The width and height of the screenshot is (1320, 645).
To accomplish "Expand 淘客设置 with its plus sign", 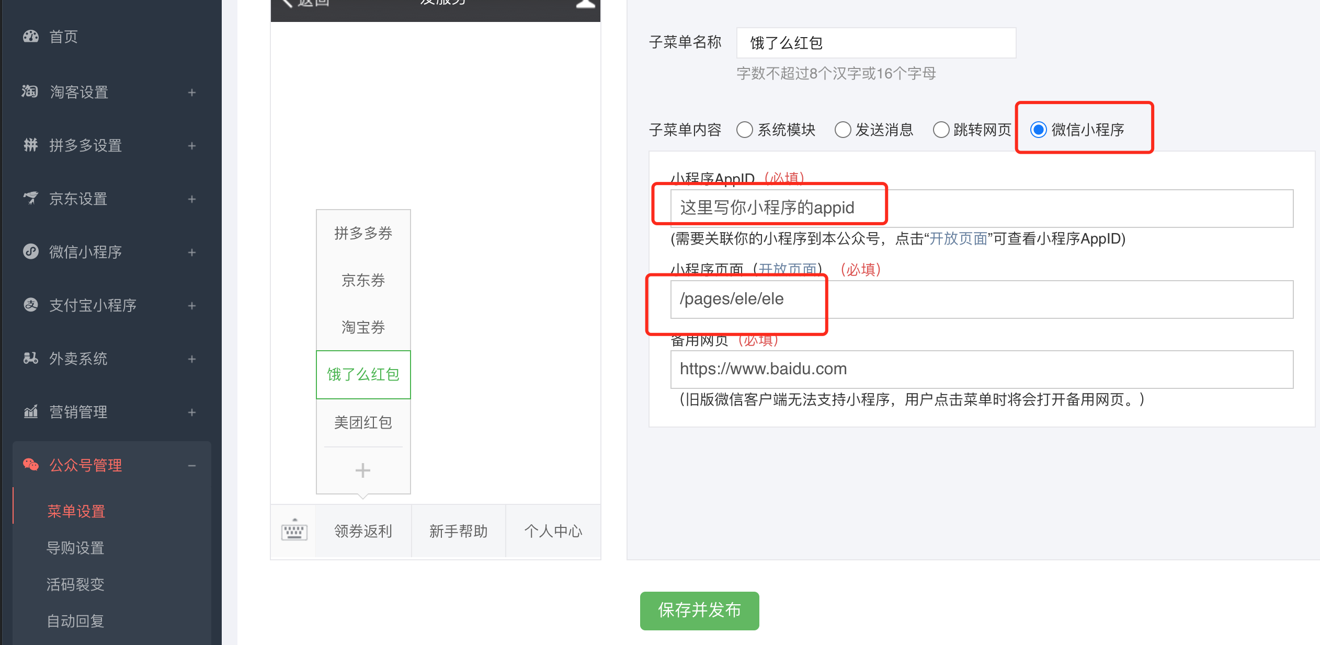I will (x=192, y=93).
